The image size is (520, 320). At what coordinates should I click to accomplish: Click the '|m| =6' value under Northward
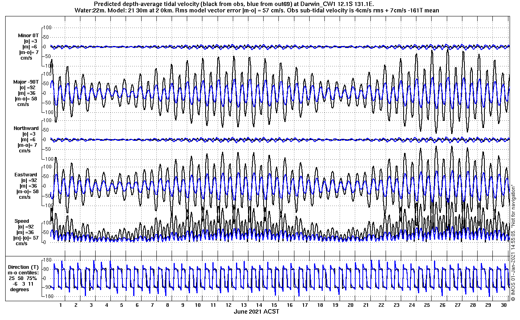(30, 140)
